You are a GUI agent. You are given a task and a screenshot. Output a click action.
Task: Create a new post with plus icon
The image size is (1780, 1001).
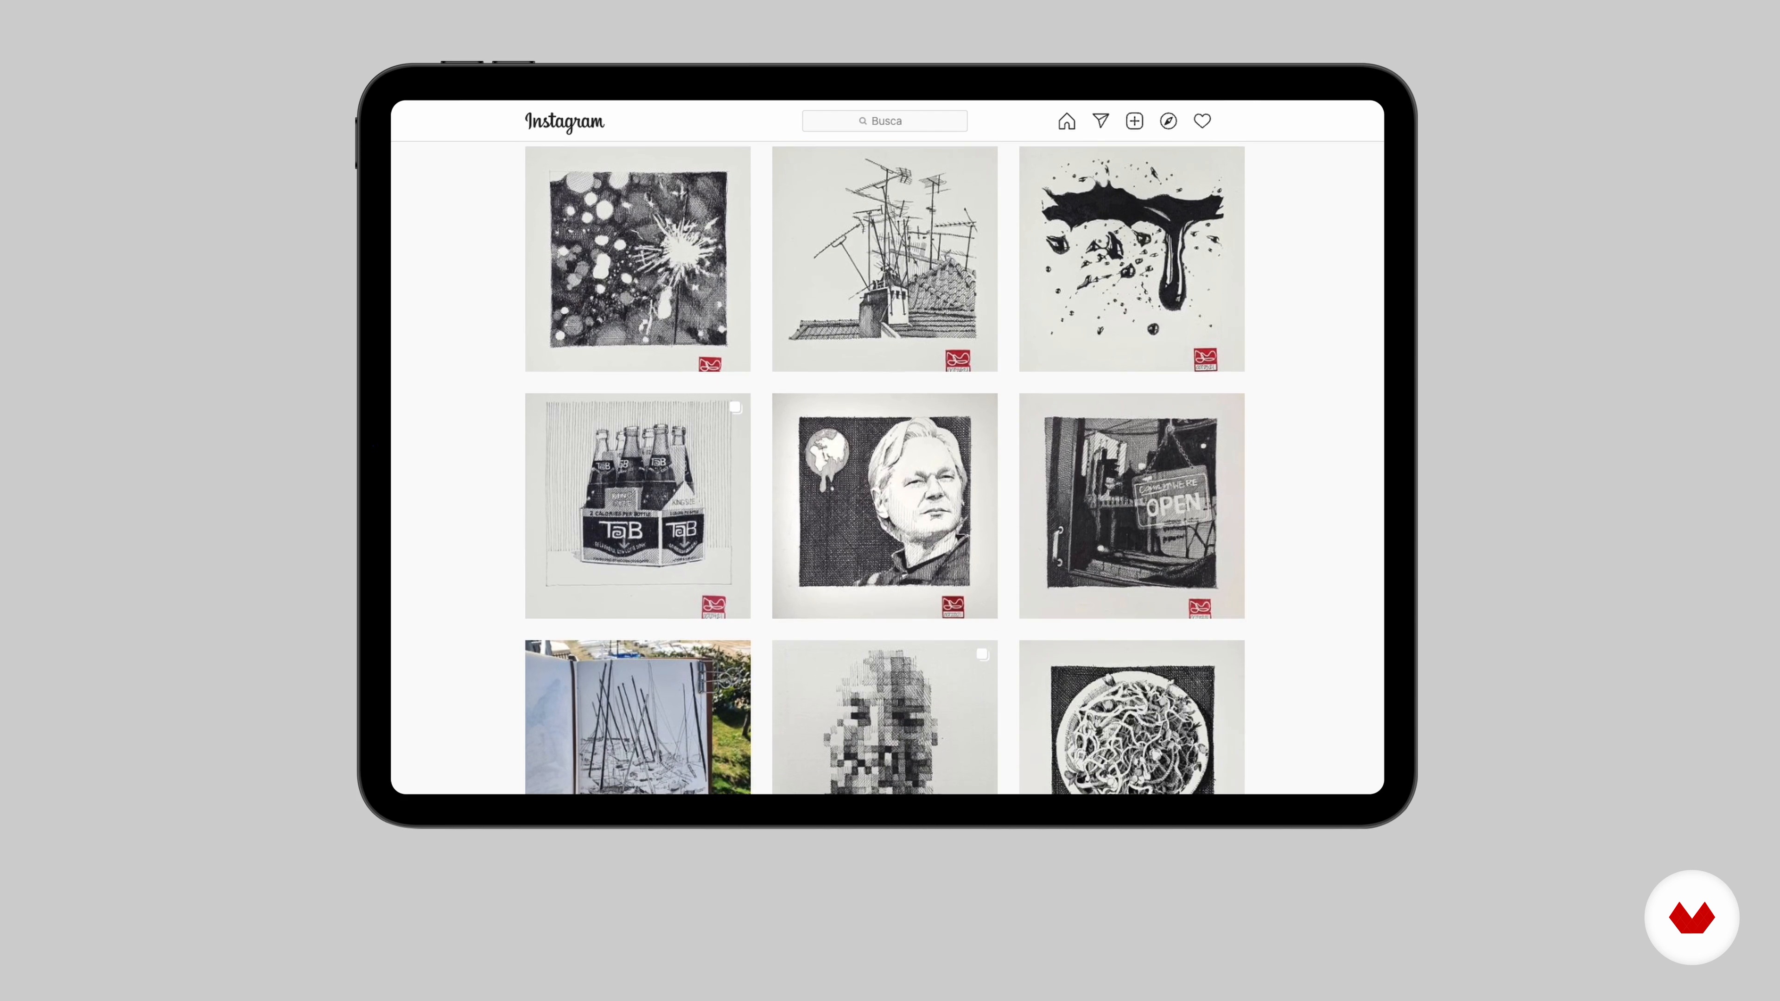click(1134, 121)
